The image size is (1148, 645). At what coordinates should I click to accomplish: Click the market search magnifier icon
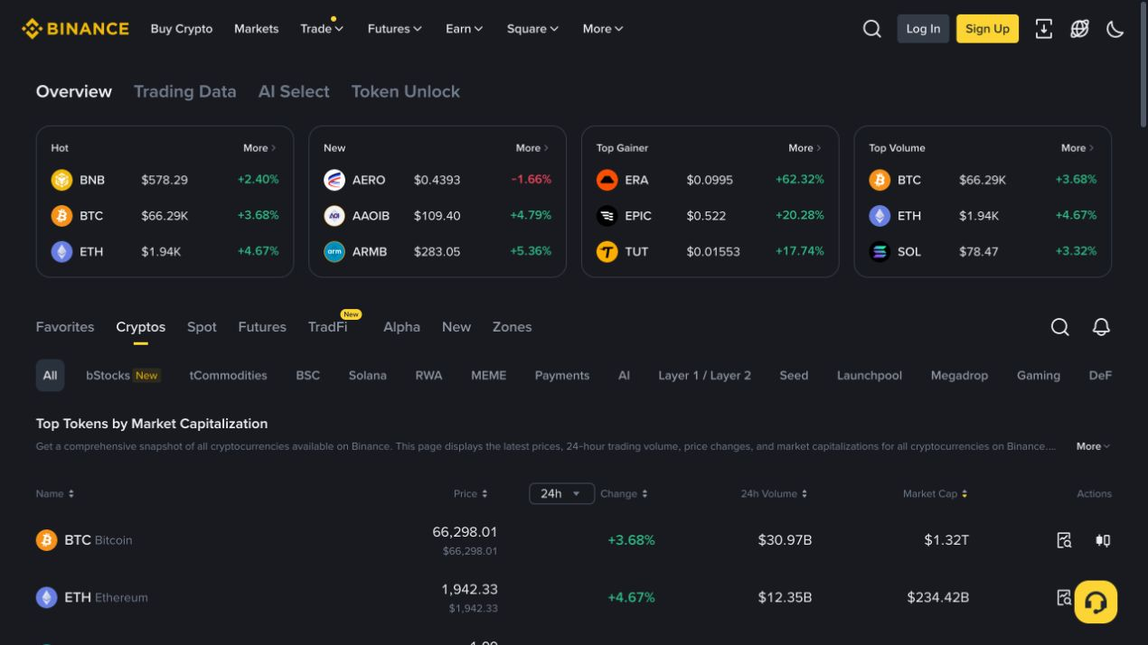(x=1060, y=327)
